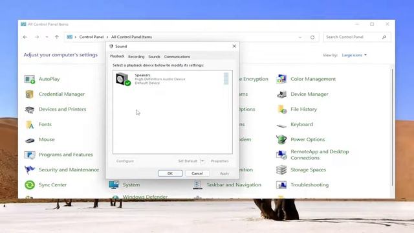Click the Storage Spaces label
This screenshot has width=414, height=233.
[x=308, y=170]
